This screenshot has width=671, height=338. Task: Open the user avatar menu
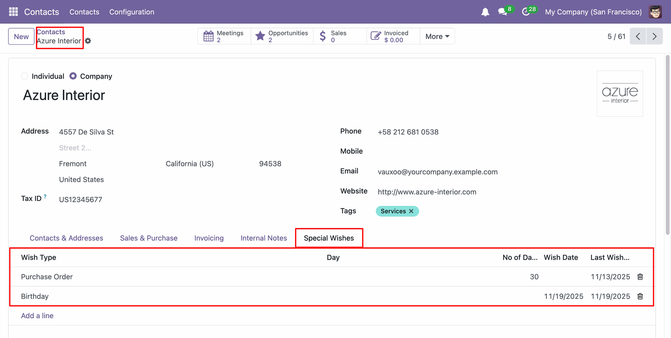(655, 12)
